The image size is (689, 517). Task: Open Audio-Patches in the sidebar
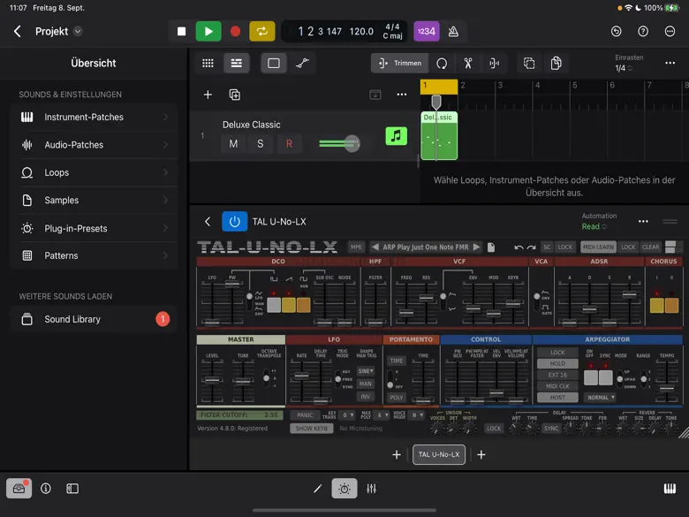point(94,145)
